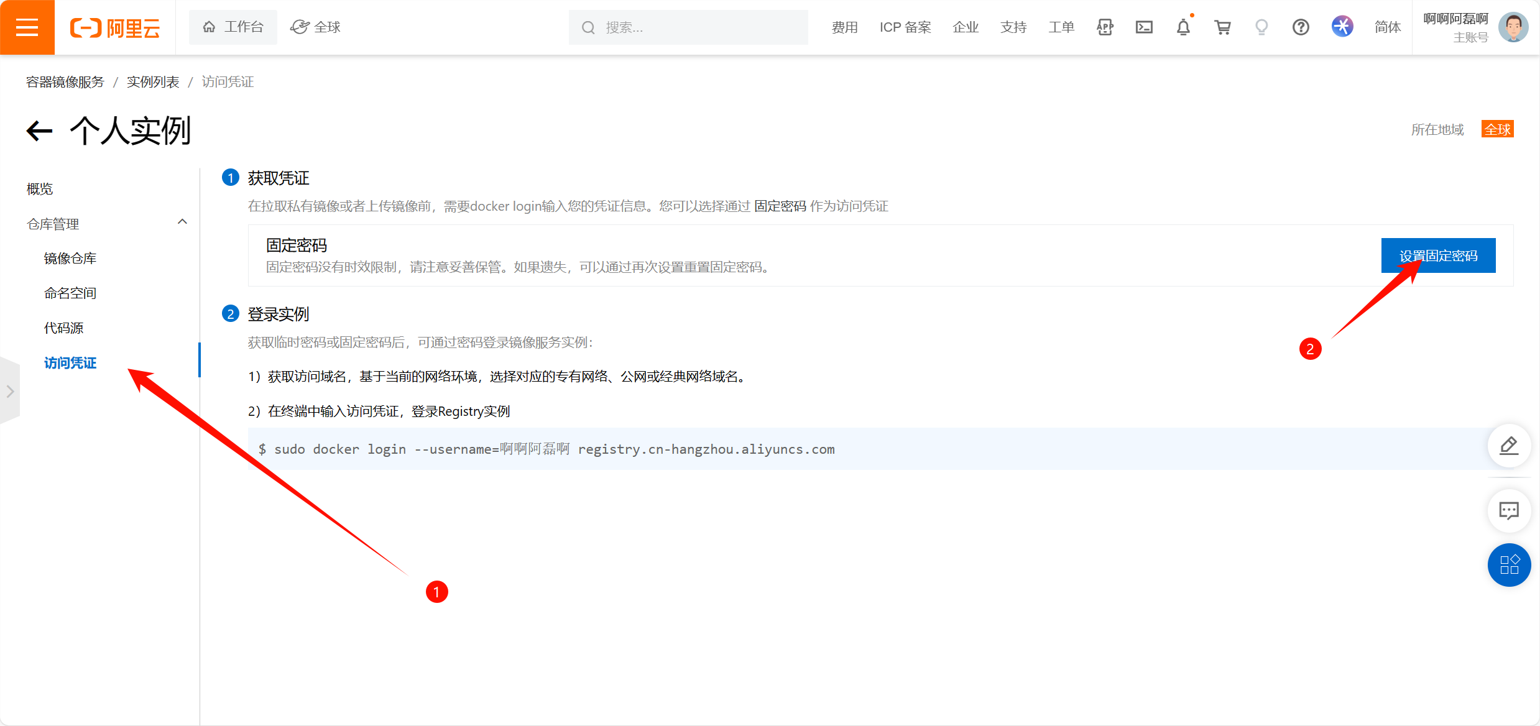Viewport: 1540px width, 726px height.
Task: Open the AI assistant star icon
Action: (x=1343, y=27)
